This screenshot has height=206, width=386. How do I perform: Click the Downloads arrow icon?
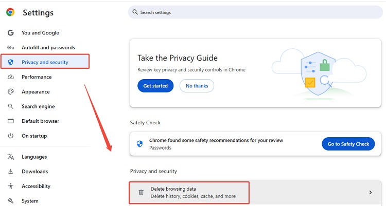coord(10,172)
